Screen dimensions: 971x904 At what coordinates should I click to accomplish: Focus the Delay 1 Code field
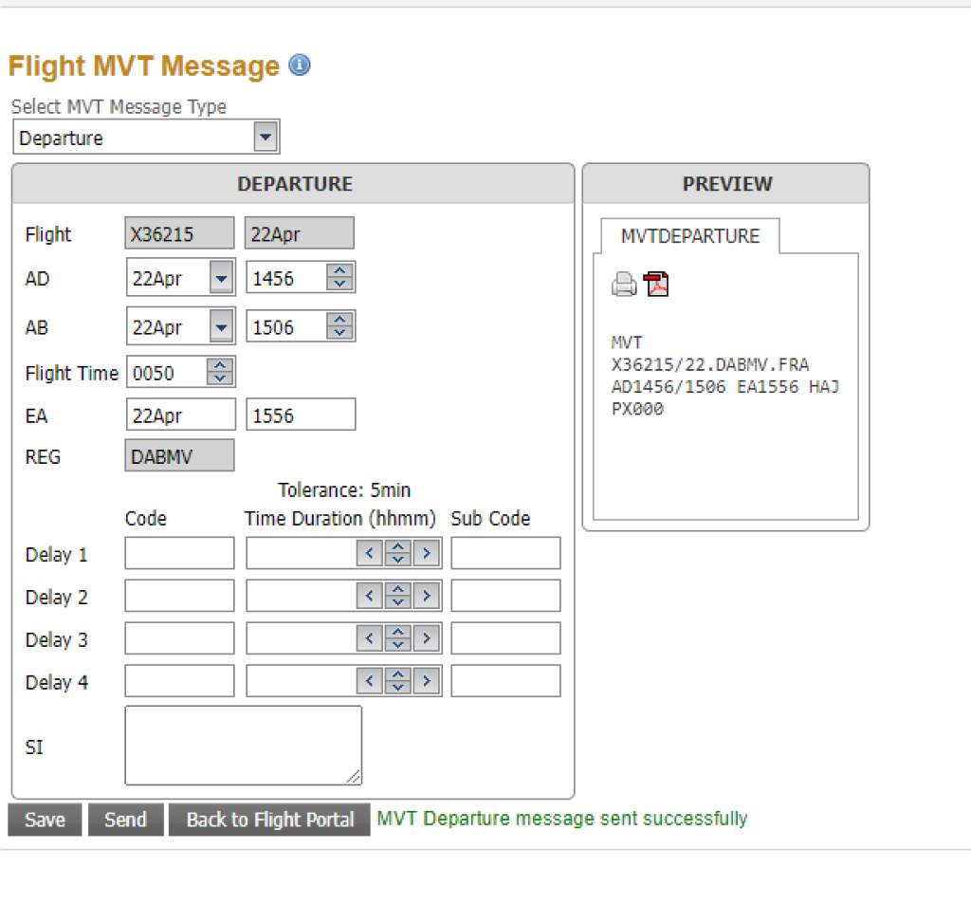[179, 553]
